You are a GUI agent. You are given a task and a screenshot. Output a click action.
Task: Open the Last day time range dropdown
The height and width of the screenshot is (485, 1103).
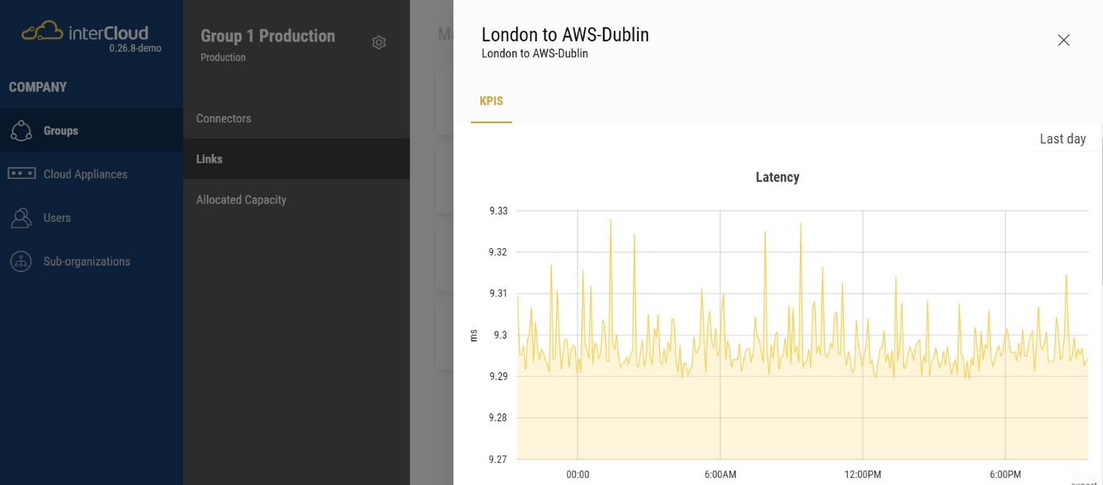[1062, 139]
